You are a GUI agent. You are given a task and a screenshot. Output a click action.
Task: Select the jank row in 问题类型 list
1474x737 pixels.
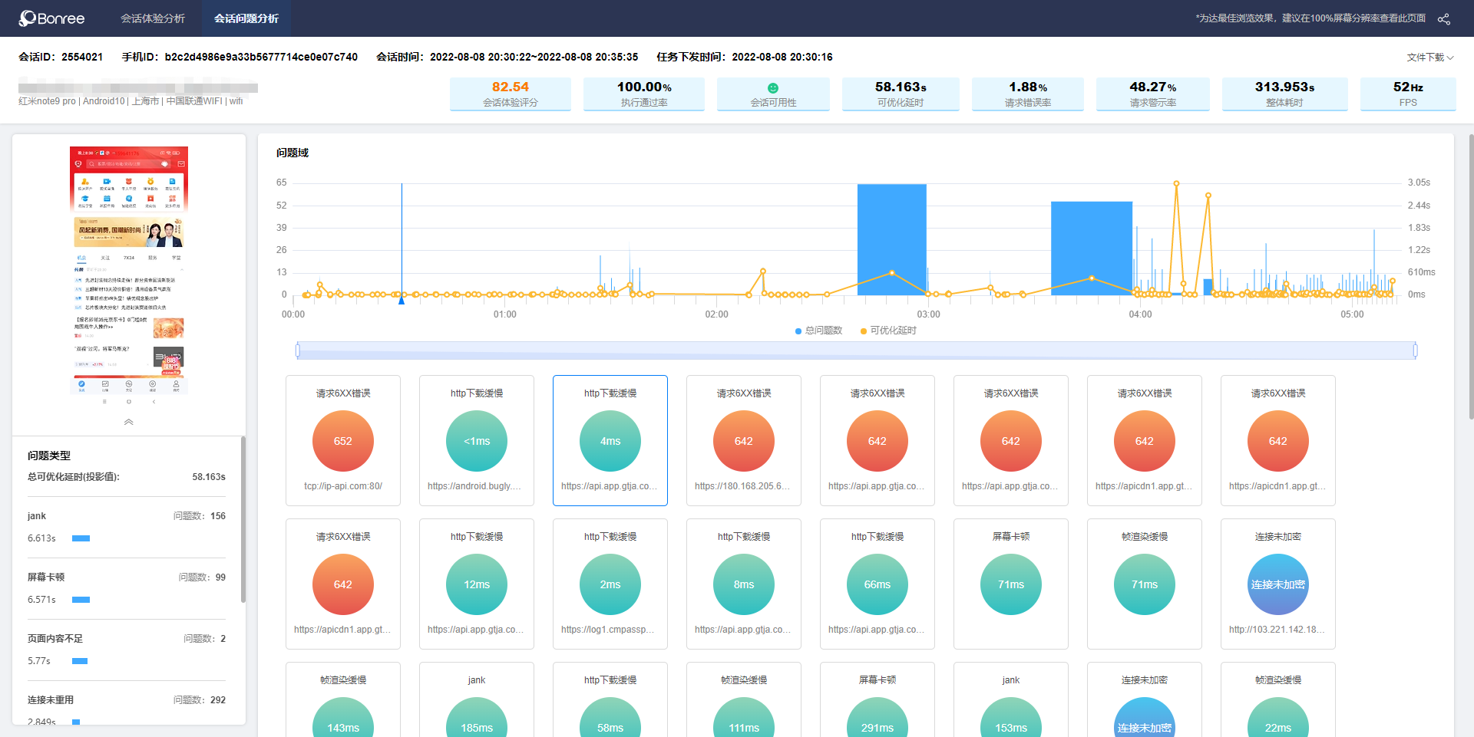point(127,527)
